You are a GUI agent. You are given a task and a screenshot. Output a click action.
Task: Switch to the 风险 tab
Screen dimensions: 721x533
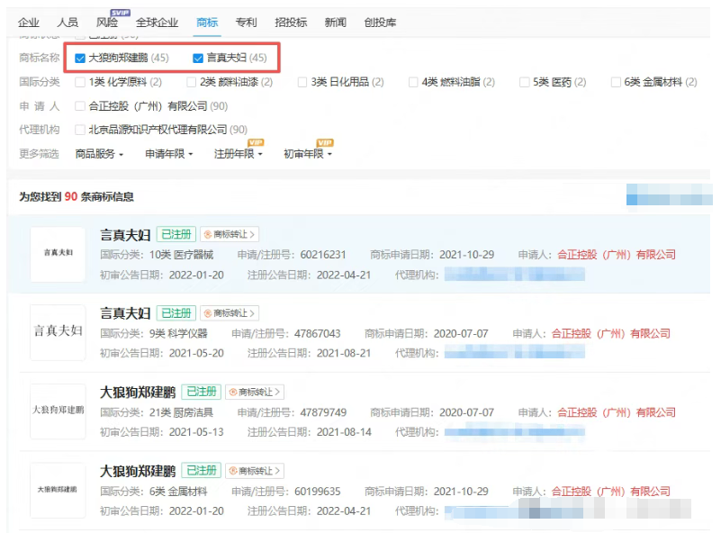[106, 23]
